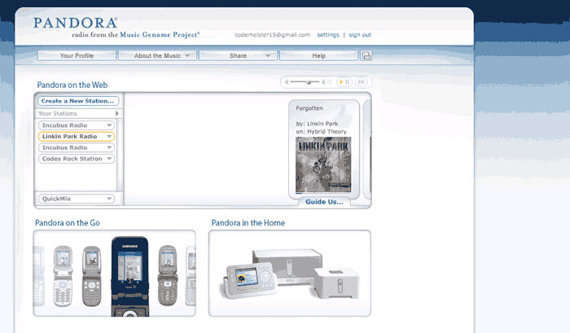Open the mini player pop-out icon
Image resolution: width=570 pixels, height=333 pixels.
click(x=366, y=55)
